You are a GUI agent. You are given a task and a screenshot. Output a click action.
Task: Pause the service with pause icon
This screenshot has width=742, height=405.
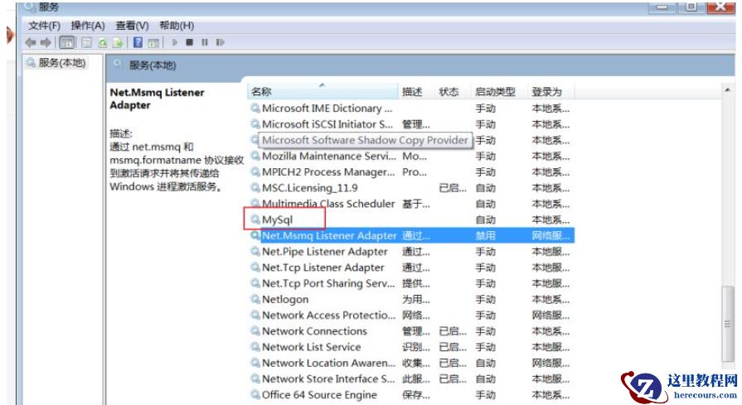tap(205, 42)
